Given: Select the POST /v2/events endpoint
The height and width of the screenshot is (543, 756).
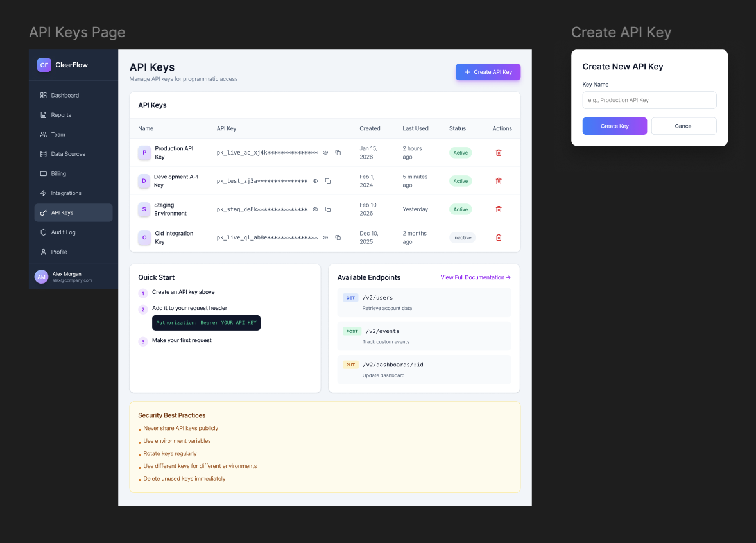Looking at the screenshot, I should click(424, 336).
